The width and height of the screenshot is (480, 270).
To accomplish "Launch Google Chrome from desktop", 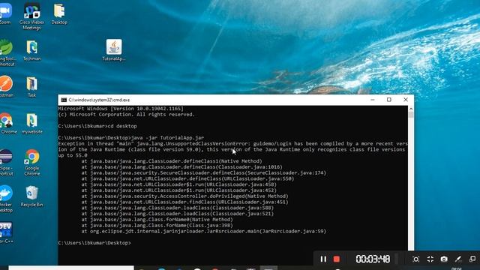I will coord(31,162).
